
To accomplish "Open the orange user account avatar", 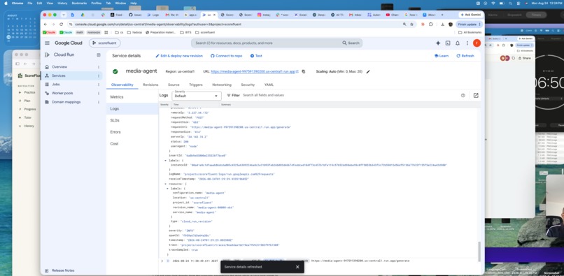I will [477, 43].
